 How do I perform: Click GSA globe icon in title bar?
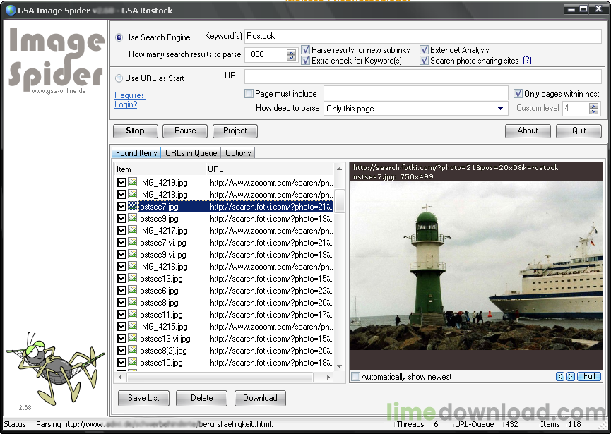coord(11,11)
